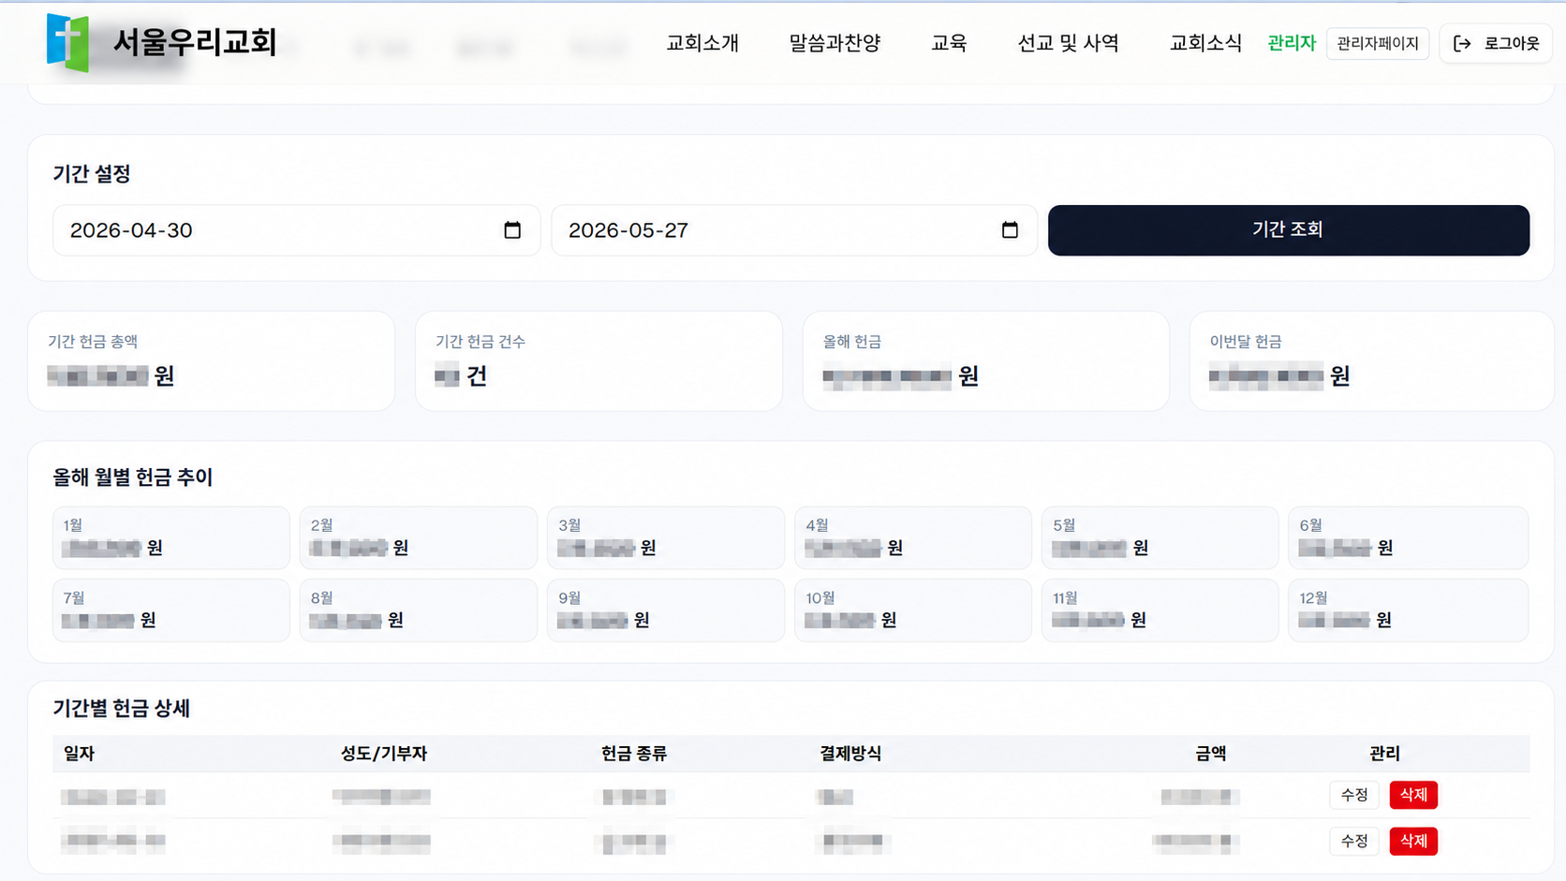Click the 12월 monthly offering tile
Image resolution: width=1566 pixels, height=881 pixels.
(1409, 610)
